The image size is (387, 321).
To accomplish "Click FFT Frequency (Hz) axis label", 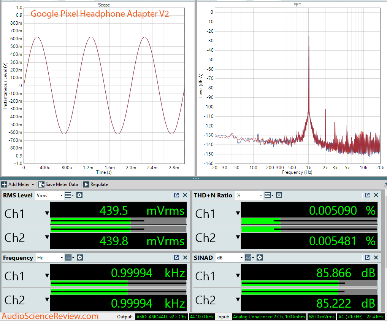I will pos(297,172).
